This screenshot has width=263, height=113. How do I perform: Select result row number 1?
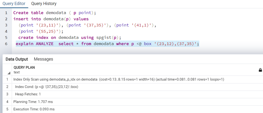7,80
